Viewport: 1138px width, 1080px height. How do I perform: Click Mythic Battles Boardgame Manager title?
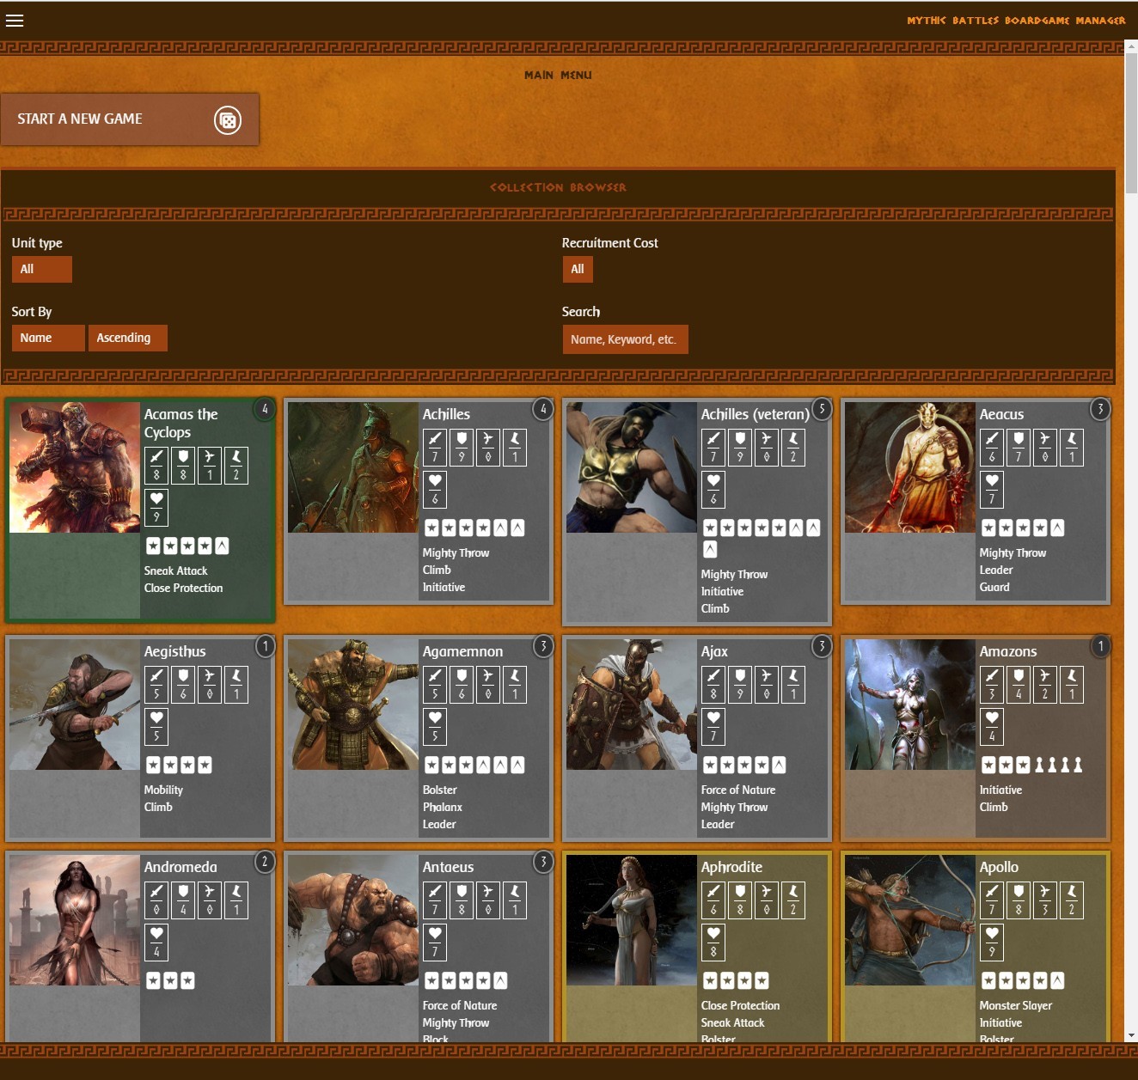click(x=1016, y=21)
